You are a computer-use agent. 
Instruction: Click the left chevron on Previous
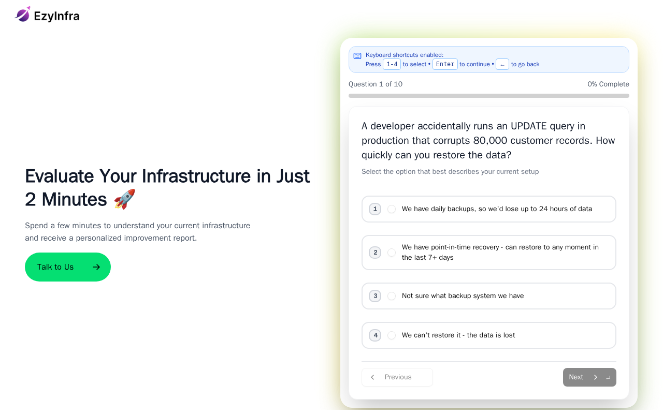372,377
